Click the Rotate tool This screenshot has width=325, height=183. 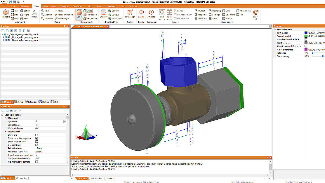(x=141, y=14)
